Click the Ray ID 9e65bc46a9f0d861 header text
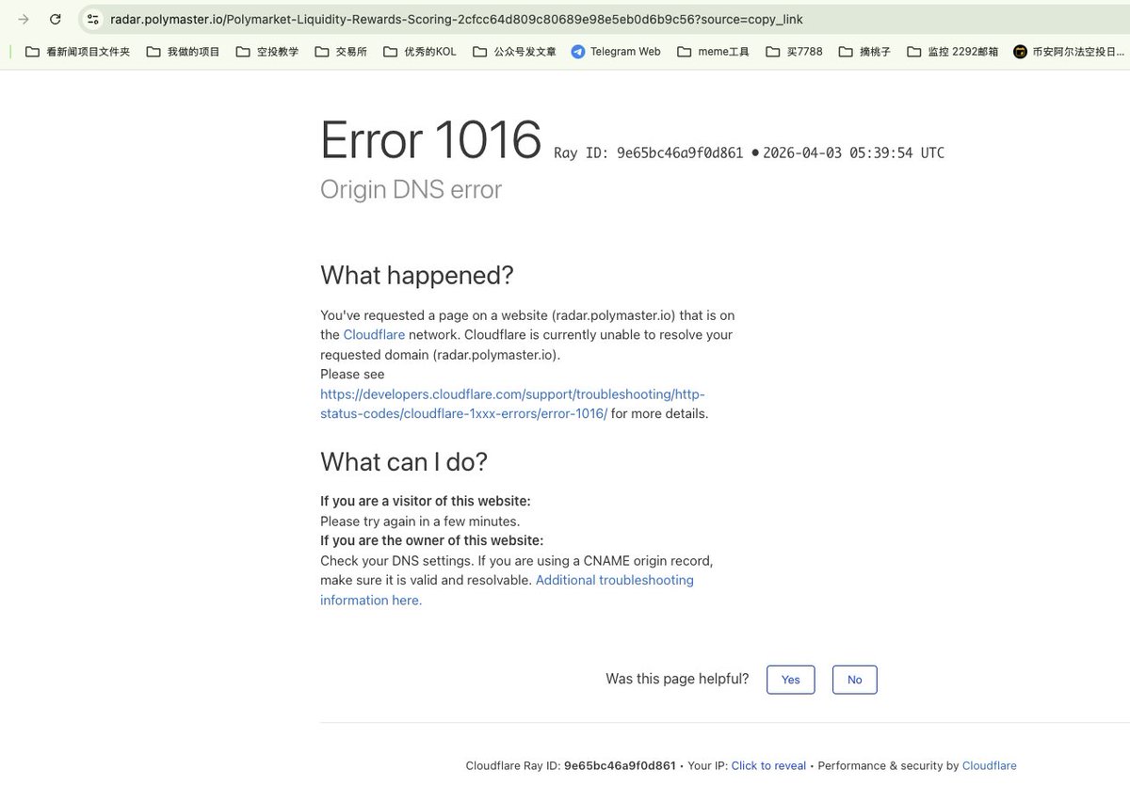1130x802 pixels. (x=649, y=152)
